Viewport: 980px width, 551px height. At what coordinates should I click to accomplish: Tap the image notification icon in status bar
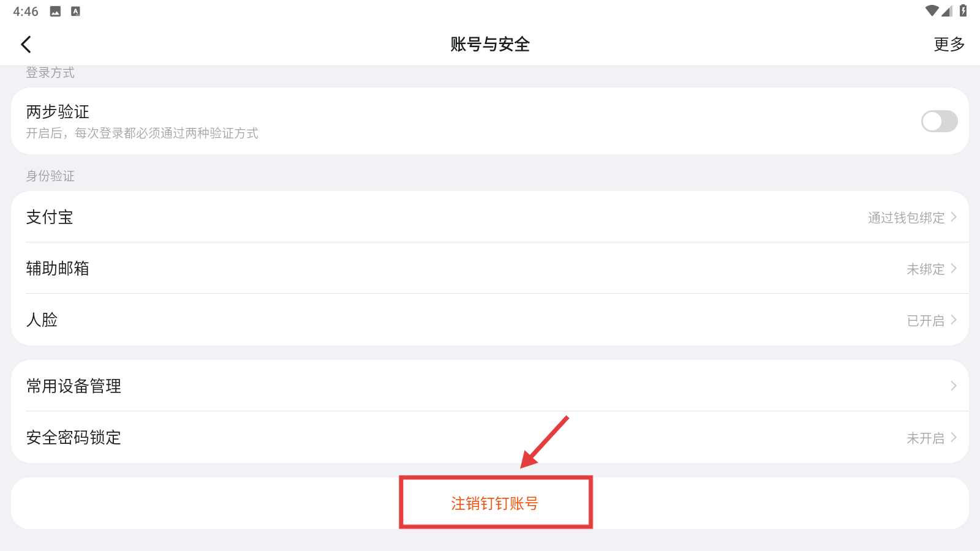pyautogui.click(x=55, y=12)
